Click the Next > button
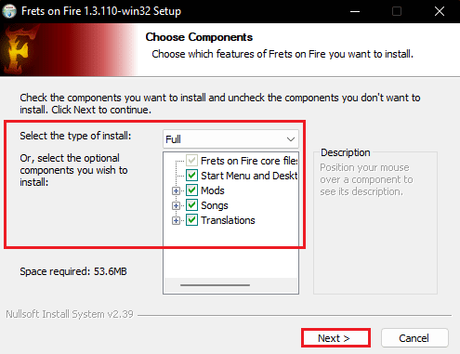The image size is (460, 354). click(x=335, y=338)
